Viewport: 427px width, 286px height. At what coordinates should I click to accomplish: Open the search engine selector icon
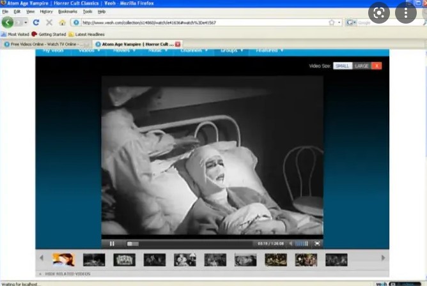tap(351, 22)
